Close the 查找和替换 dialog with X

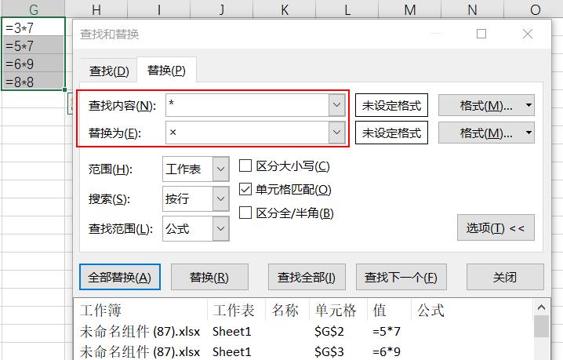528,34
